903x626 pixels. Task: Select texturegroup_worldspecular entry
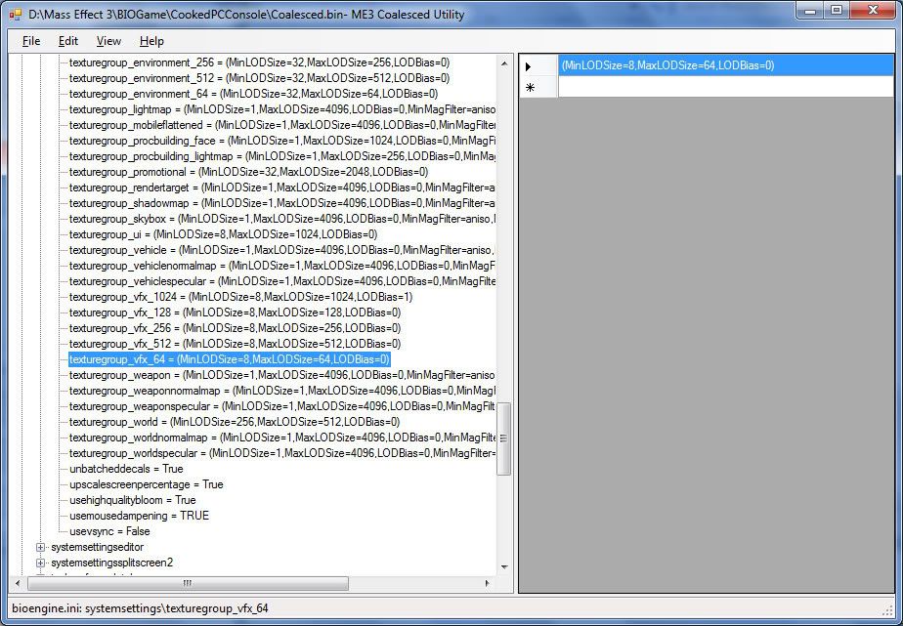coord(282,453)
